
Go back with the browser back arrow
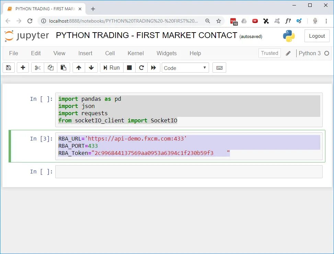[x=8, y=21]
